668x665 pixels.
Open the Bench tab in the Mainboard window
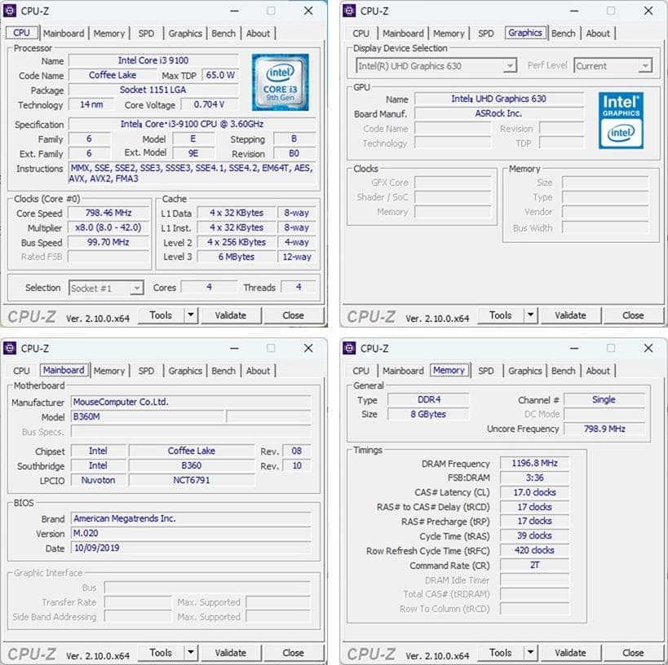pyautogui.click(x=223, y=371)
